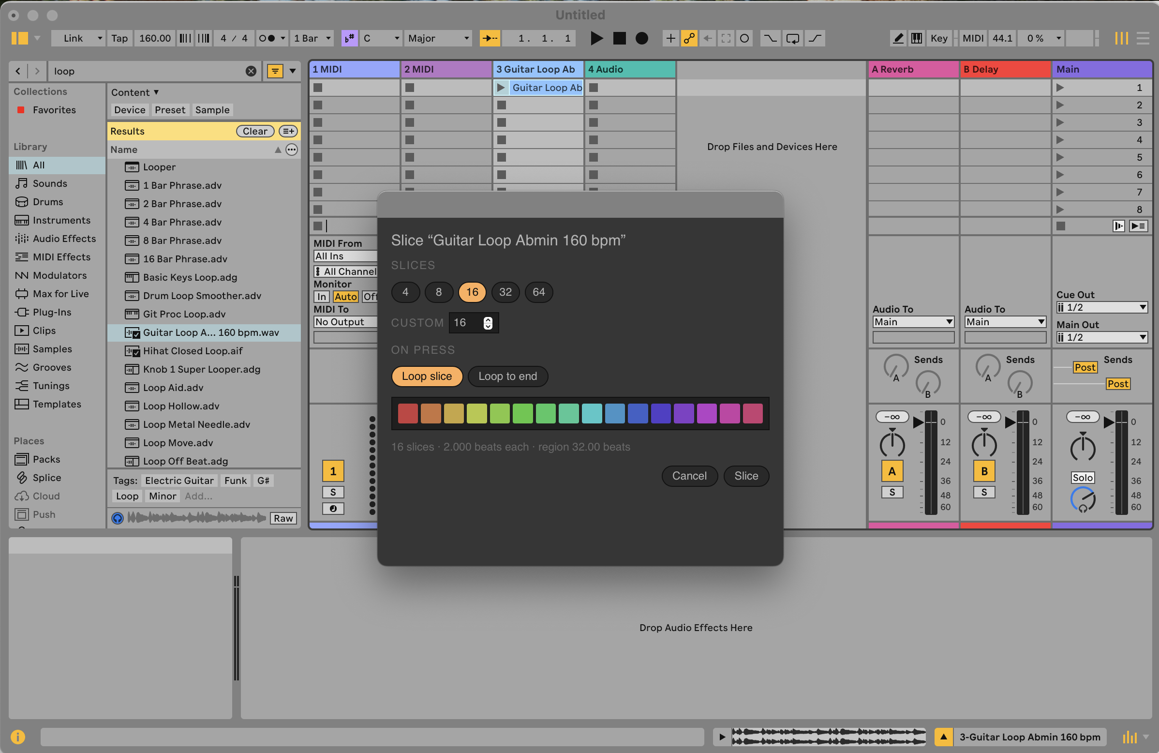This screenshot has width=1159, height=753.
Task: Toggle Solo on return track A
Action: (x=892, y=492)
